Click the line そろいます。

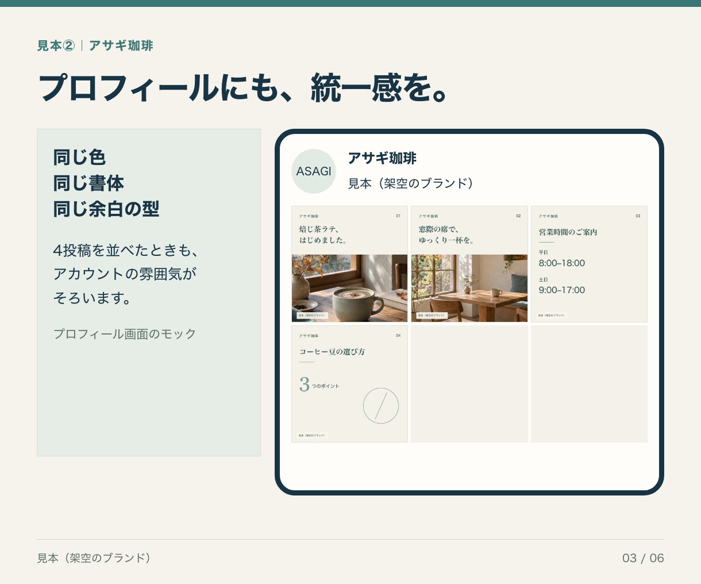pyautogui.click(x=93, y=298)
